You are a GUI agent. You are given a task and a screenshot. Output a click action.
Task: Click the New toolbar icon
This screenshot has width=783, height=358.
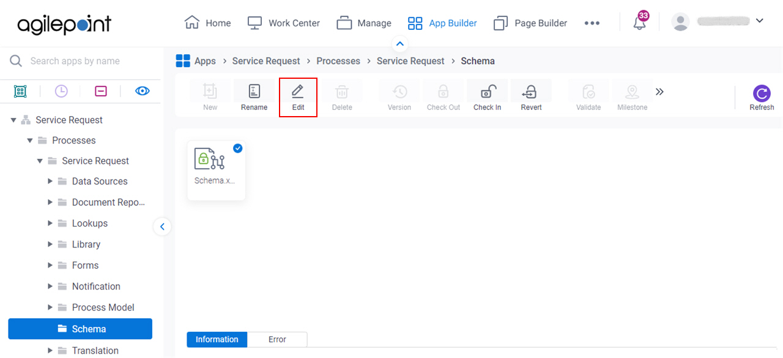(x=210, y=92)
